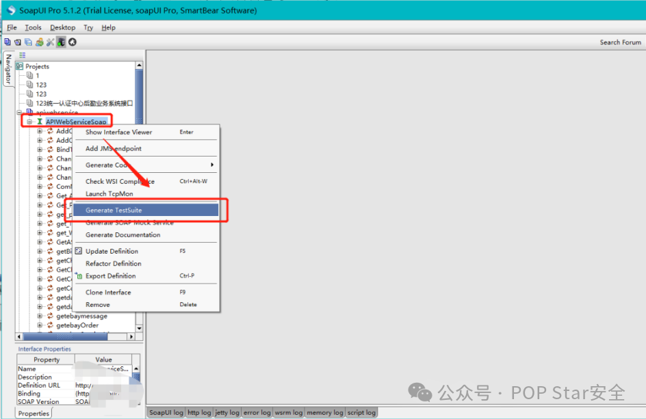Click the Search Forum field

[x=621, y=42]
